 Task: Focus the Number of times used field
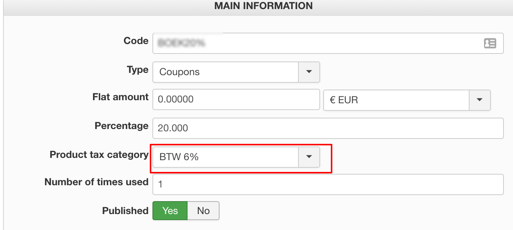(328, 184)
